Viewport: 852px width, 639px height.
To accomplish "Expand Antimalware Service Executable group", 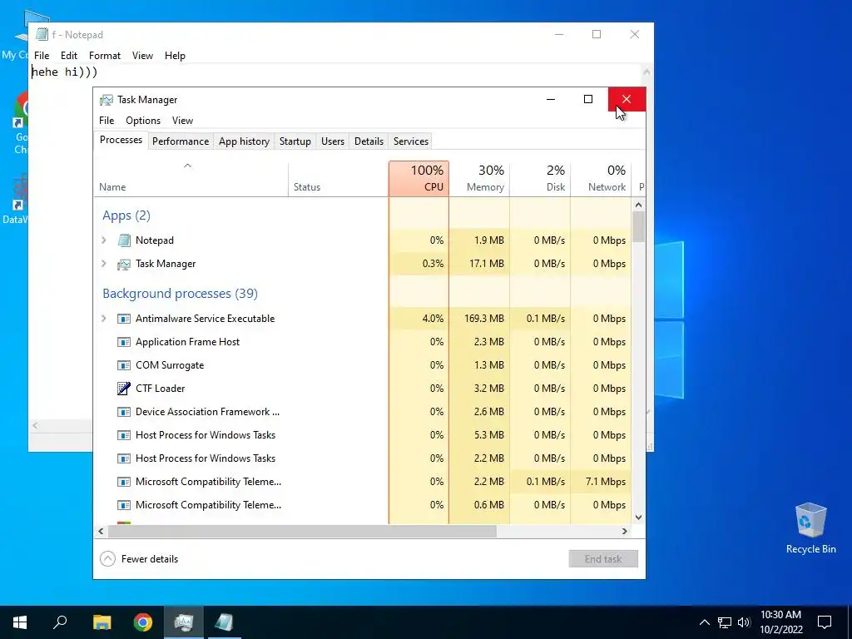I will click(104, 319).
